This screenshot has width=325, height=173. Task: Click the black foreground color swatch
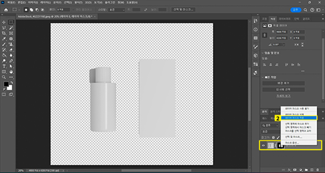(x=6, y=84)
